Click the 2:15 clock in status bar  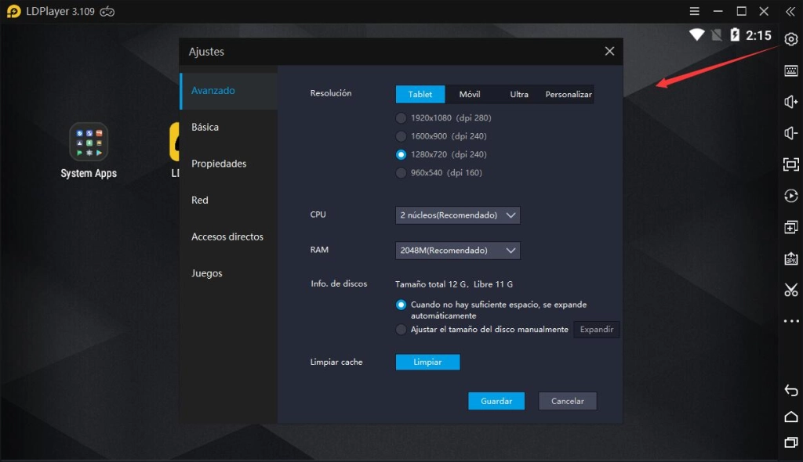(758, 35)
